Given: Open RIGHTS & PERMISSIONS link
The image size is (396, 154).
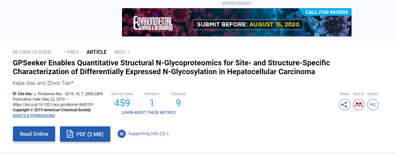Looking at the screenshot, I should [x=34, y=116].
